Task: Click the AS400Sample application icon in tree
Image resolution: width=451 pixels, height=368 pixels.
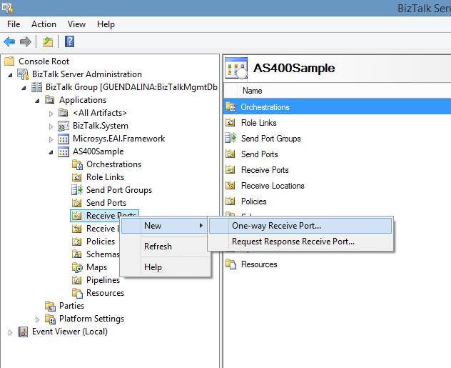Action: pos(64,151)
